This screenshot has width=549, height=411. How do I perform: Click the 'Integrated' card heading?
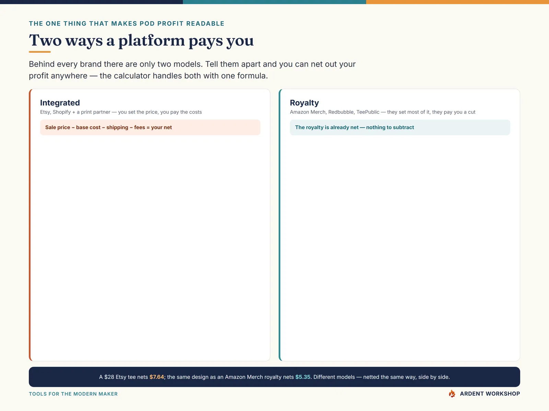tap(60, 103)
